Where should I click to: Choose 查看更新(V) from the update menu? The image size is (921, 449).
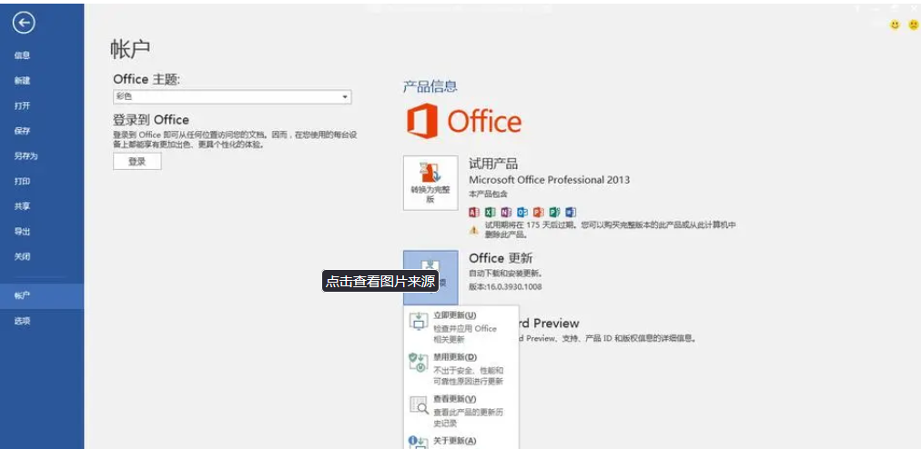click(461, 411)
